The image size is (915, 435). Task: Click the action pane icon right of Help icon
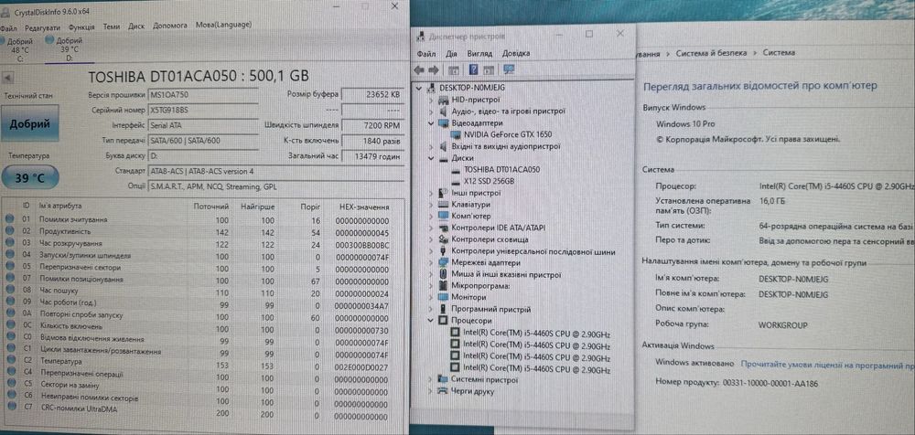(489, 70)
